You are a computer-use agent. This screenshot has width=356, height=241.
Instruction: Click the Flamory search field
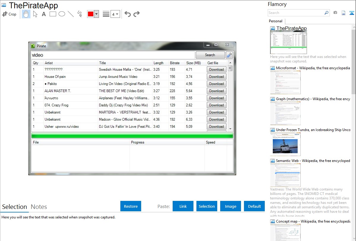pyautogui.click(x=296, y=13)
